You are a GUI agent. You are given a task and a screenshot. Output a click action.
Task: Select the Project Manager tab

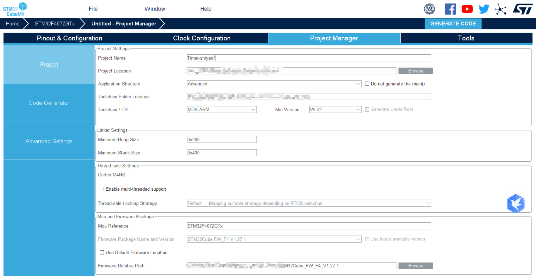tap(334, 38)
